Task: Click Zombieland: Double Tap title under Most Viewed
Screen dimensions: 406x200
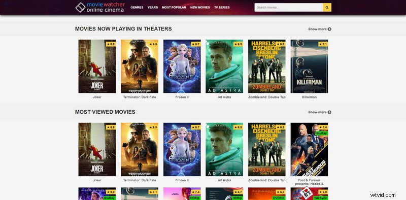Action: pyautogui.click(x=267, y=180)
